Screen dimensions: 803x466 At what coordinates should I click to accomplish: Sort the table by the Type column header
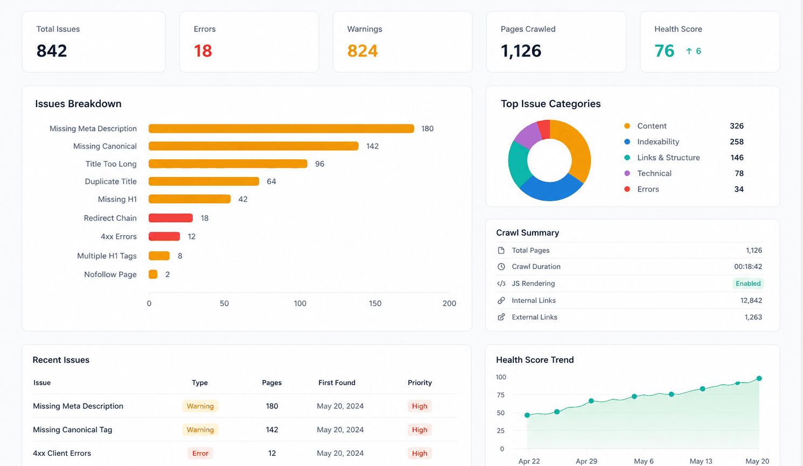[x=200, y=383]
